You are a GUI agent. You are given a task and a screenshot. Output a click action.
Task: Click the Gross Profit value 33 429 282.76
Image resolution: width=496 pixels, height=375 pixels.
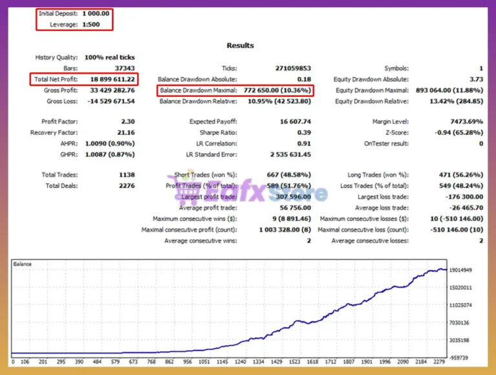113,91
